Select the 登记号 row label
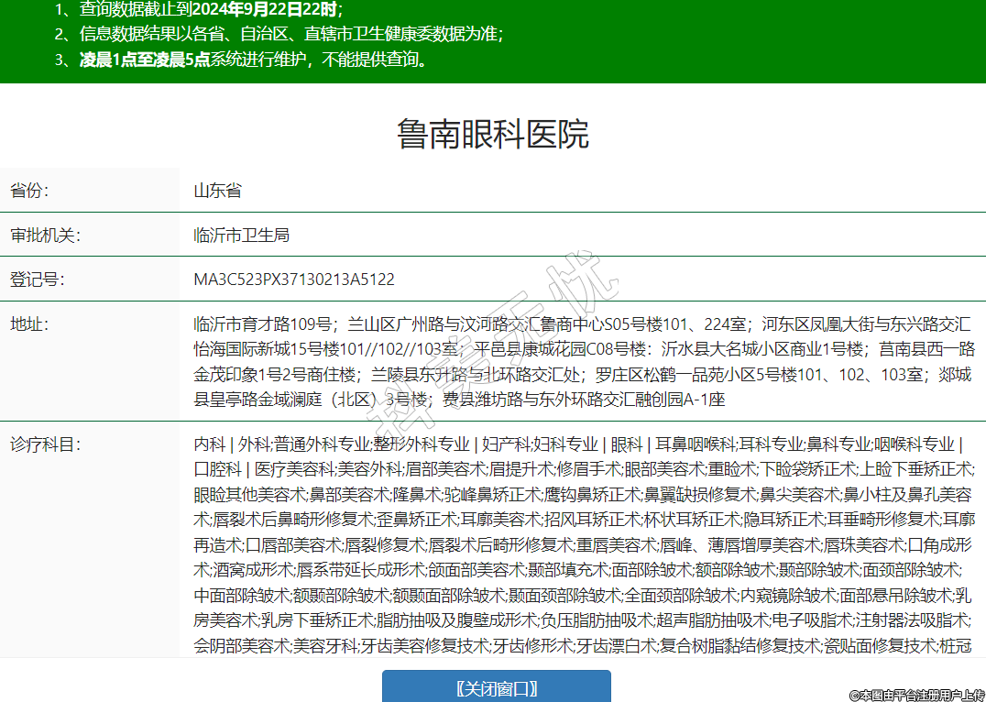This screenshot has height=702, width=986. pyautogui.click(x=38, y=279)
